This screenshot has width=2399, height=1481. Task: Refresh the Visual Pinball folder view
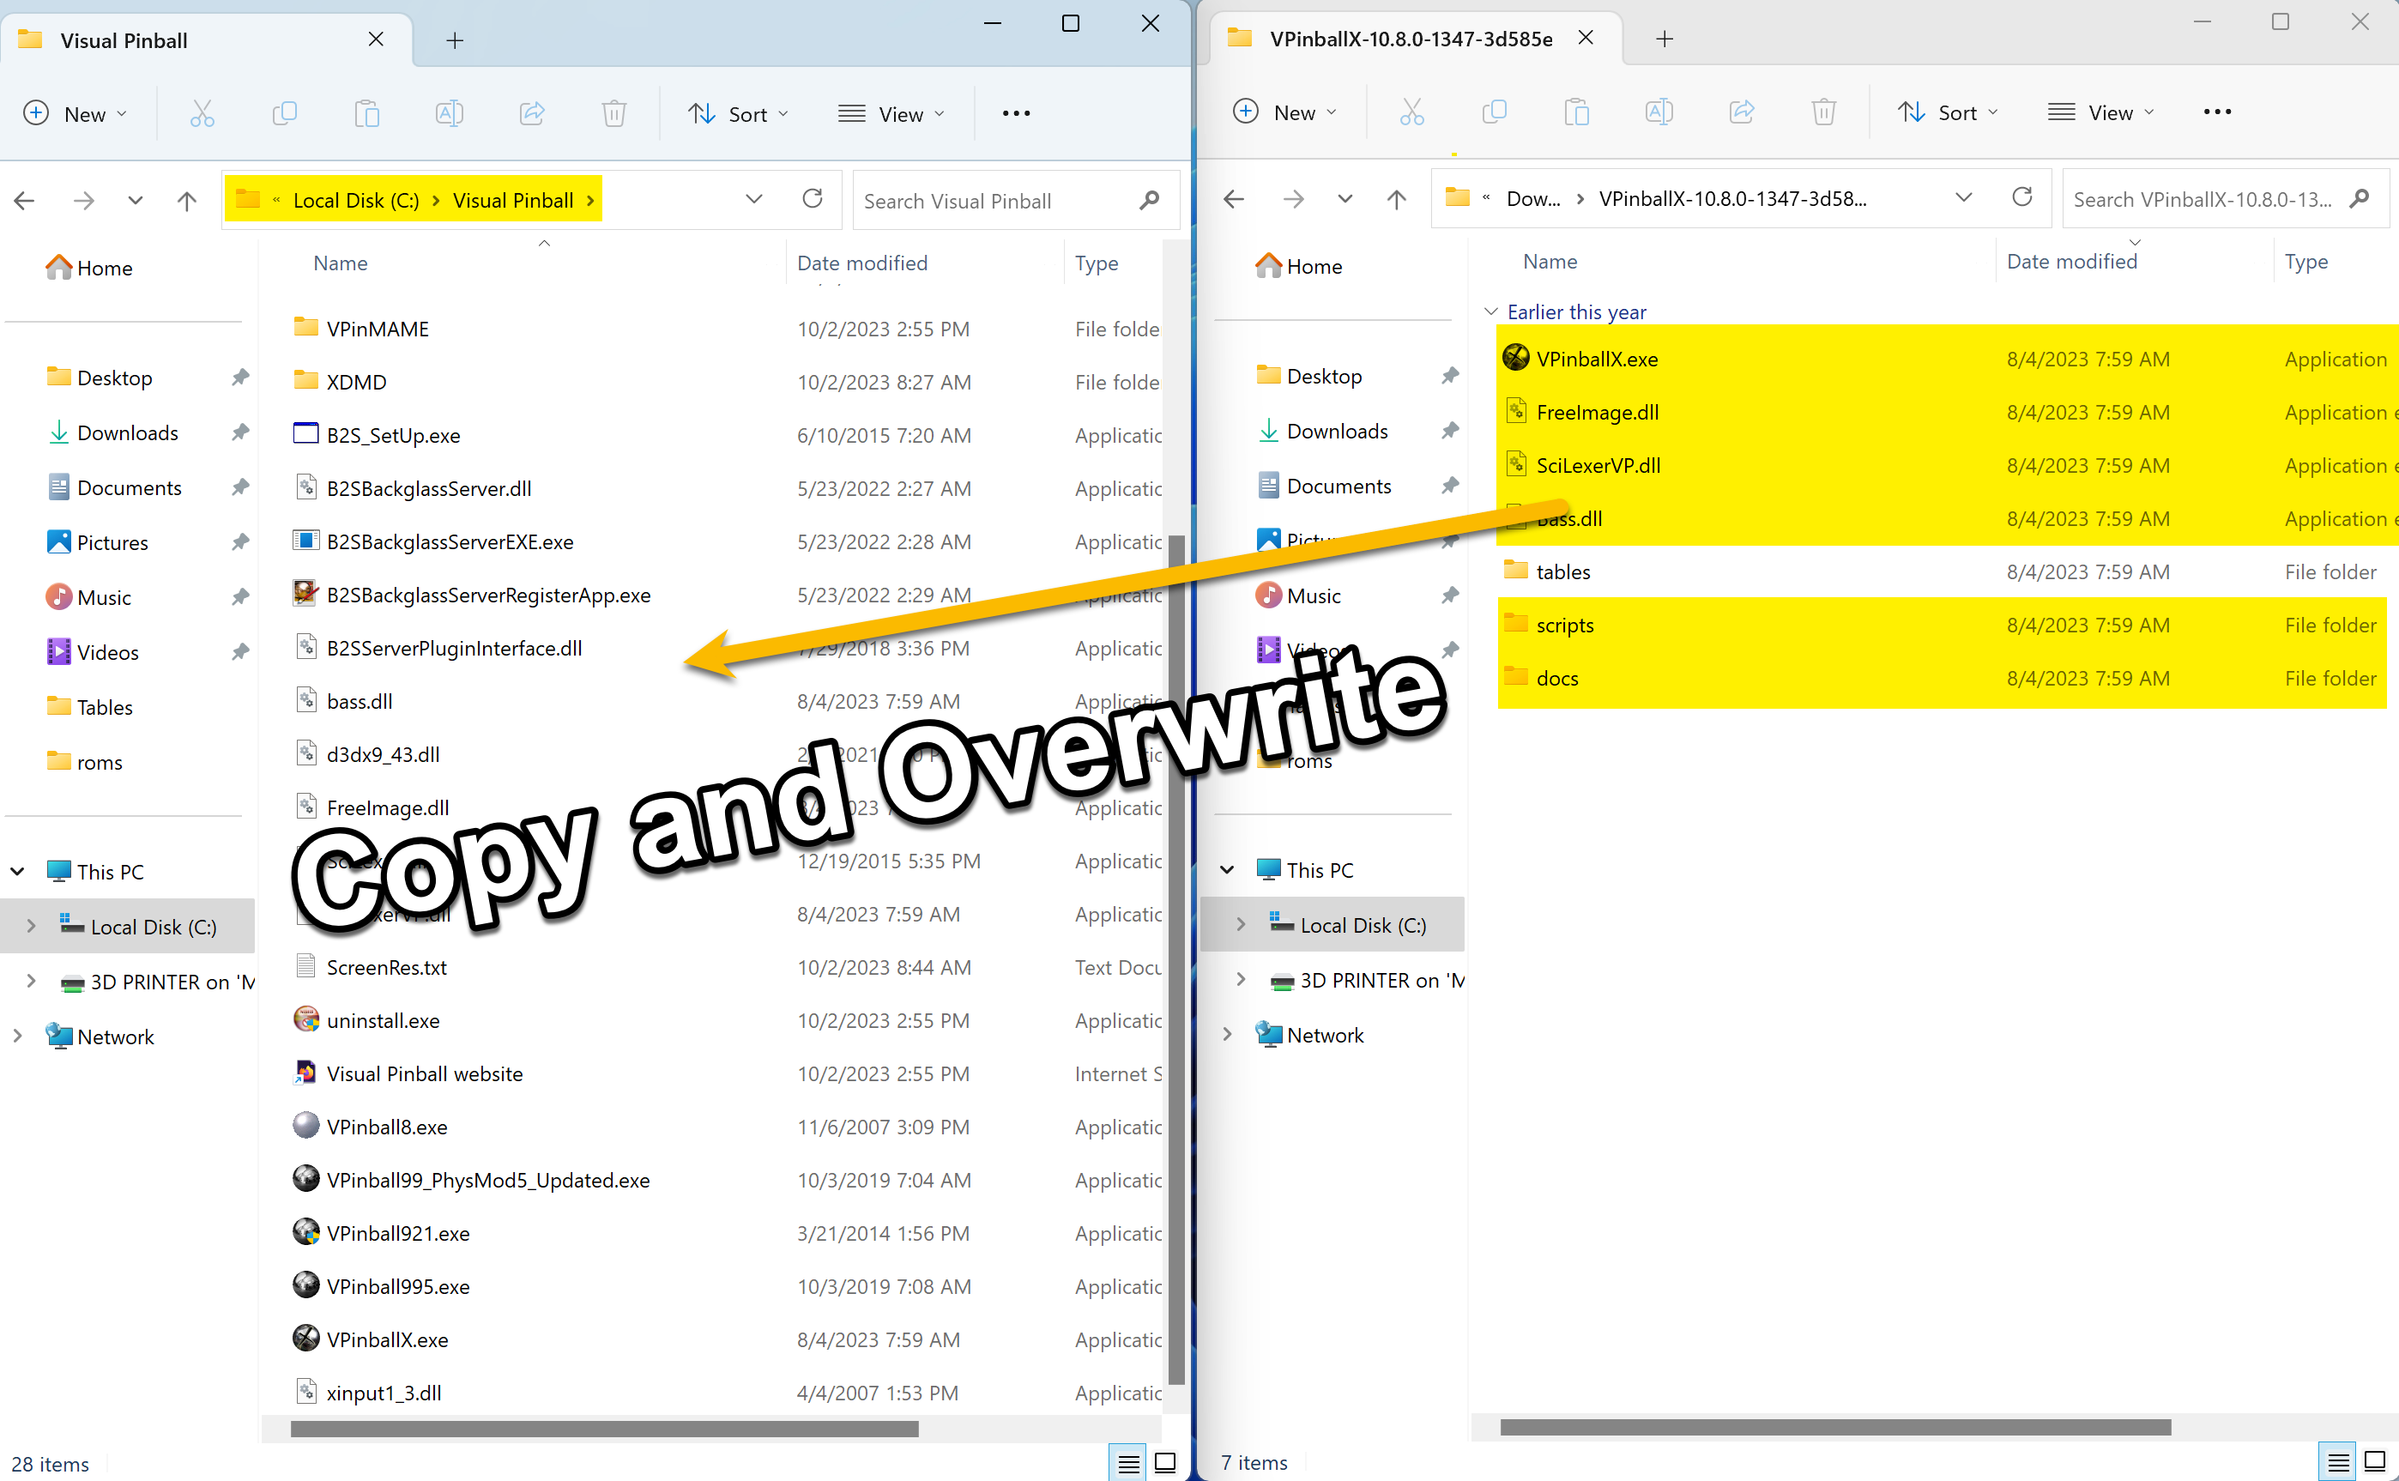pos(813,199)
